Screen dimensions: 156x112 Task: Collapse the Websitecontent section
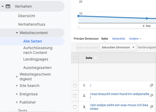coord(17,33)
